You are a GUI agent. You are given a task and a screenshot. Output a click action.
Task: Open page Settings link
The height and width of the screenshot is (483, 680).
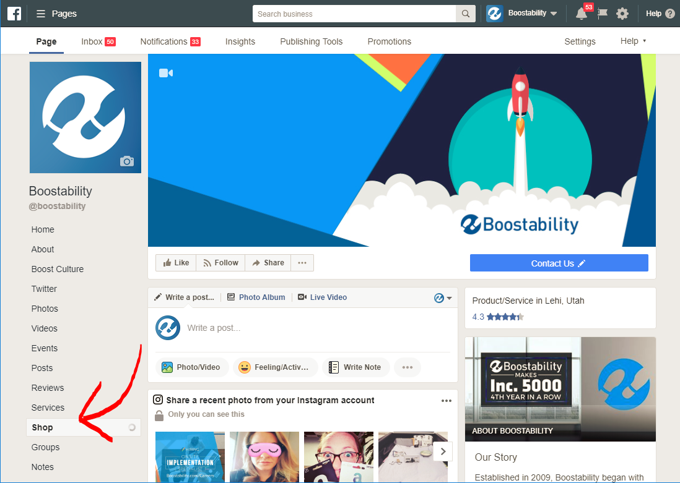pyautogui.click(x=580, y=41)
